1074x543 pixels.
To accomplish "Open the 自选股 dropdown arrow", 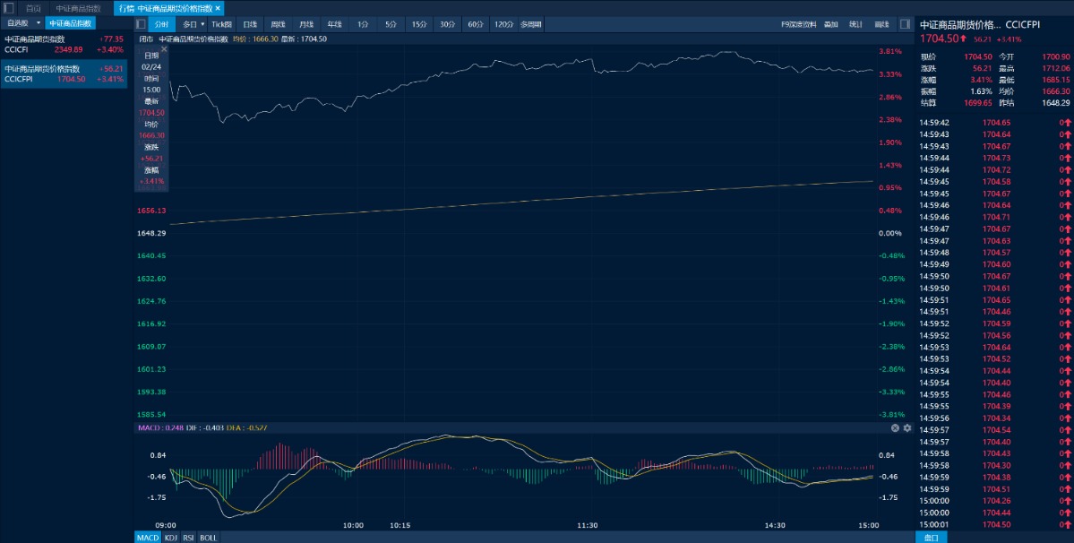I will 39,23.
